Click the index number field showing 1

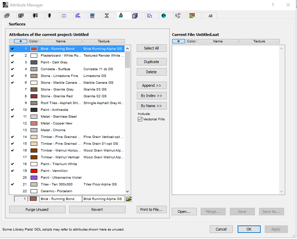coord(21,199)
